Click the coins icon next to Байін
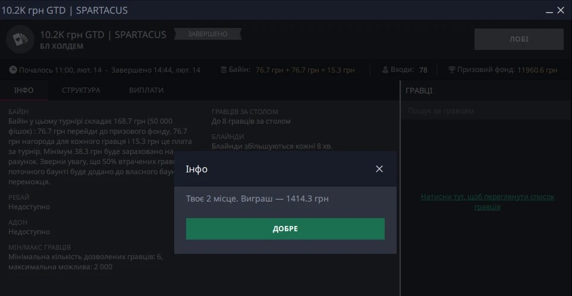572x296 pixels. 224,70
